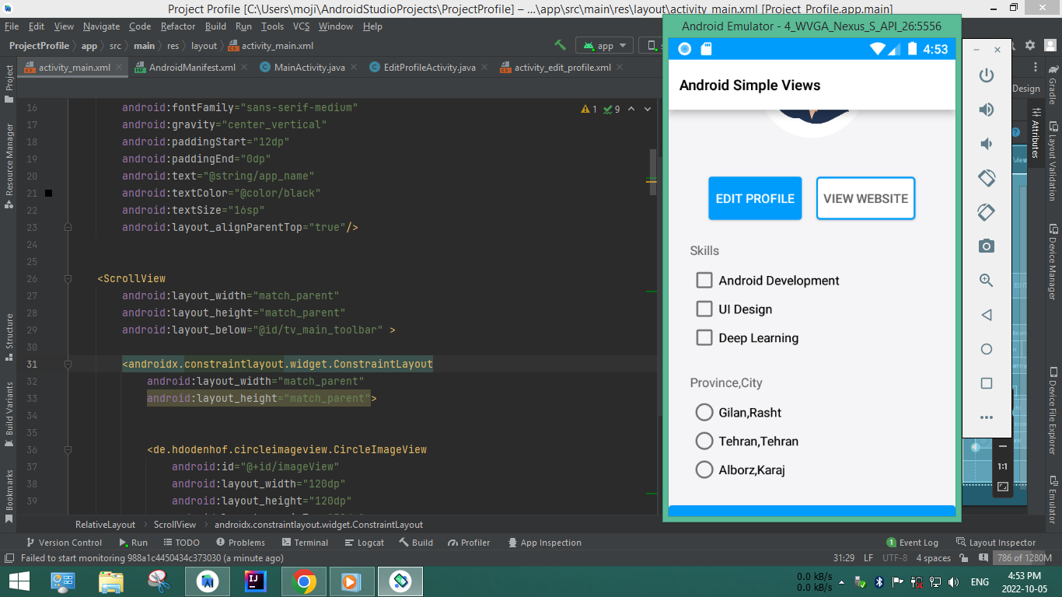Open emulator extended controls (three dots)
The image size is (1062, 597).
point(987,417)
